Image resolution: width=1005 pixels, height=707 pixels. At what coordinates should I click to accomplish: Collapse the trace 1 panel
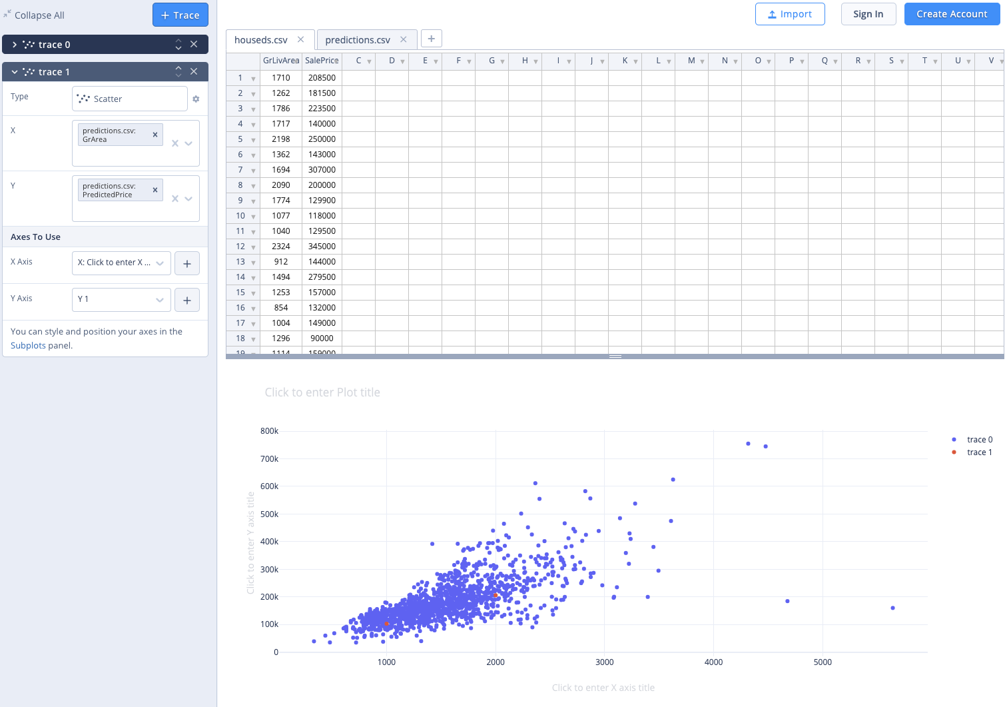[15, 72]
